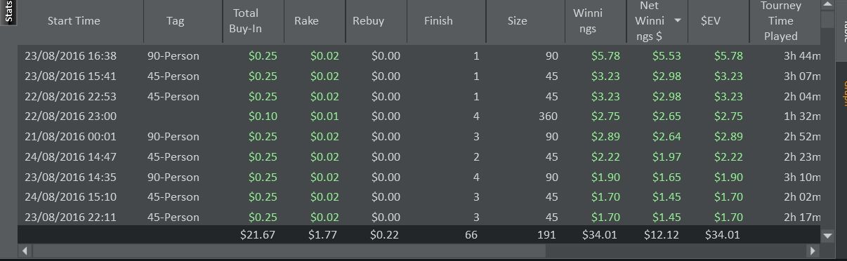Screen dimensions: 847x261
Task: Select the 24/08/2016 14:47 tournament row
Action: click(x=419, y=156)
